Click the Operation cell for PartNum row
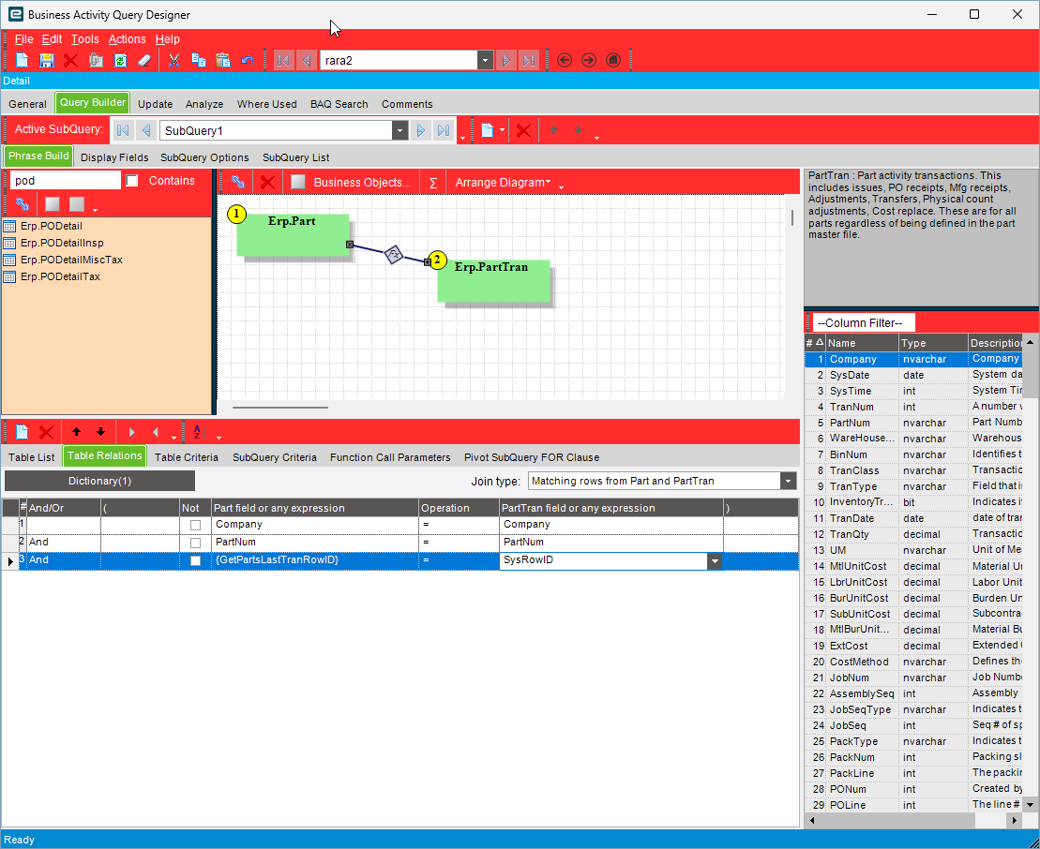Image resolution: width=1040 pixels, height=849 pixels. [459, 543]
